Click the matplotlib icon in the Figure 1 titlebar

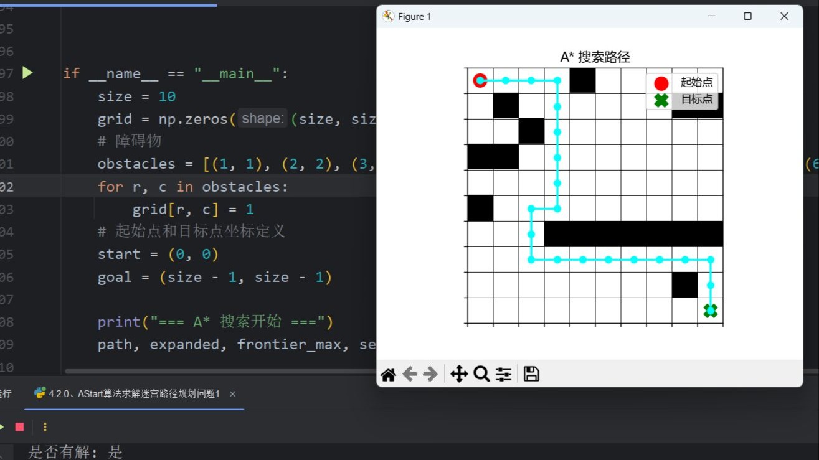point(388,16)
